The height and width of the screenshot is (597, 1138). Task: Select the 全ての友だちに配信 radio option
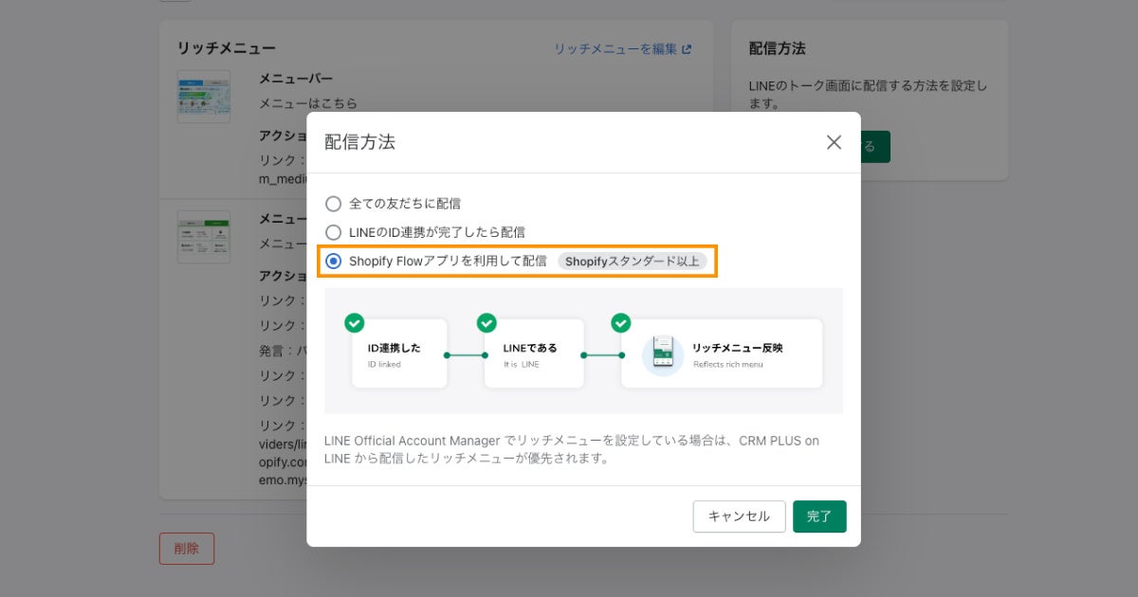tap(333, 204)
